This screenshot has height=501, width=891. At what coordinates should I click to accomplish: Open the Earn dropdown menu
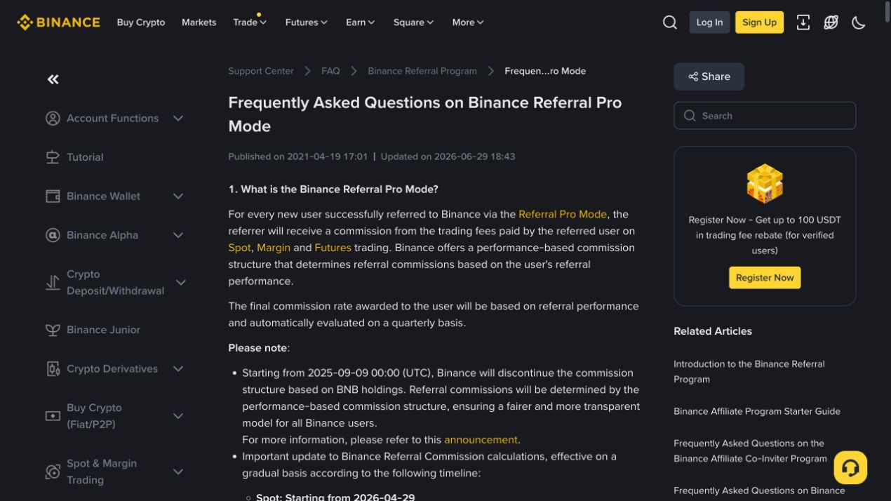pos(361,22)
